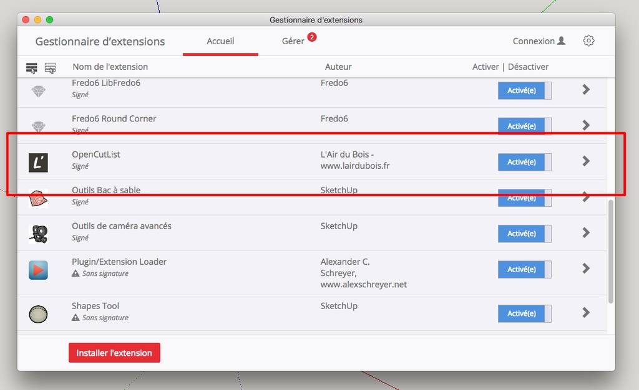Click the www.alexschreyer.net author text
The image size is (639, 390).
[364, 285]
